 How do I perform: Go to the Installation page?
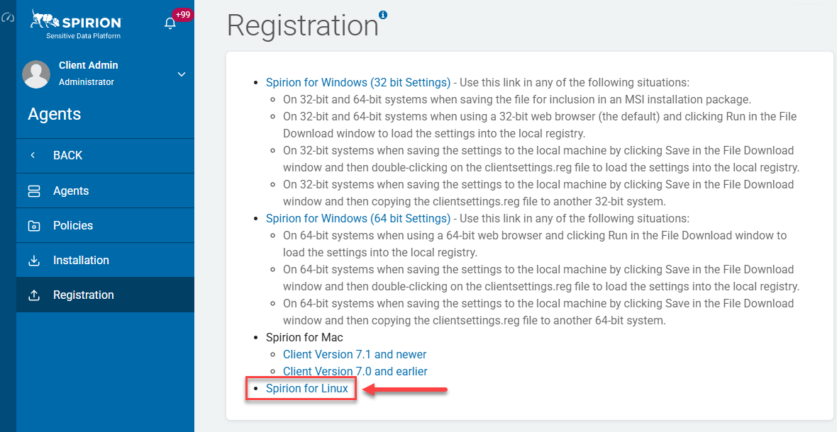[81, 260]
